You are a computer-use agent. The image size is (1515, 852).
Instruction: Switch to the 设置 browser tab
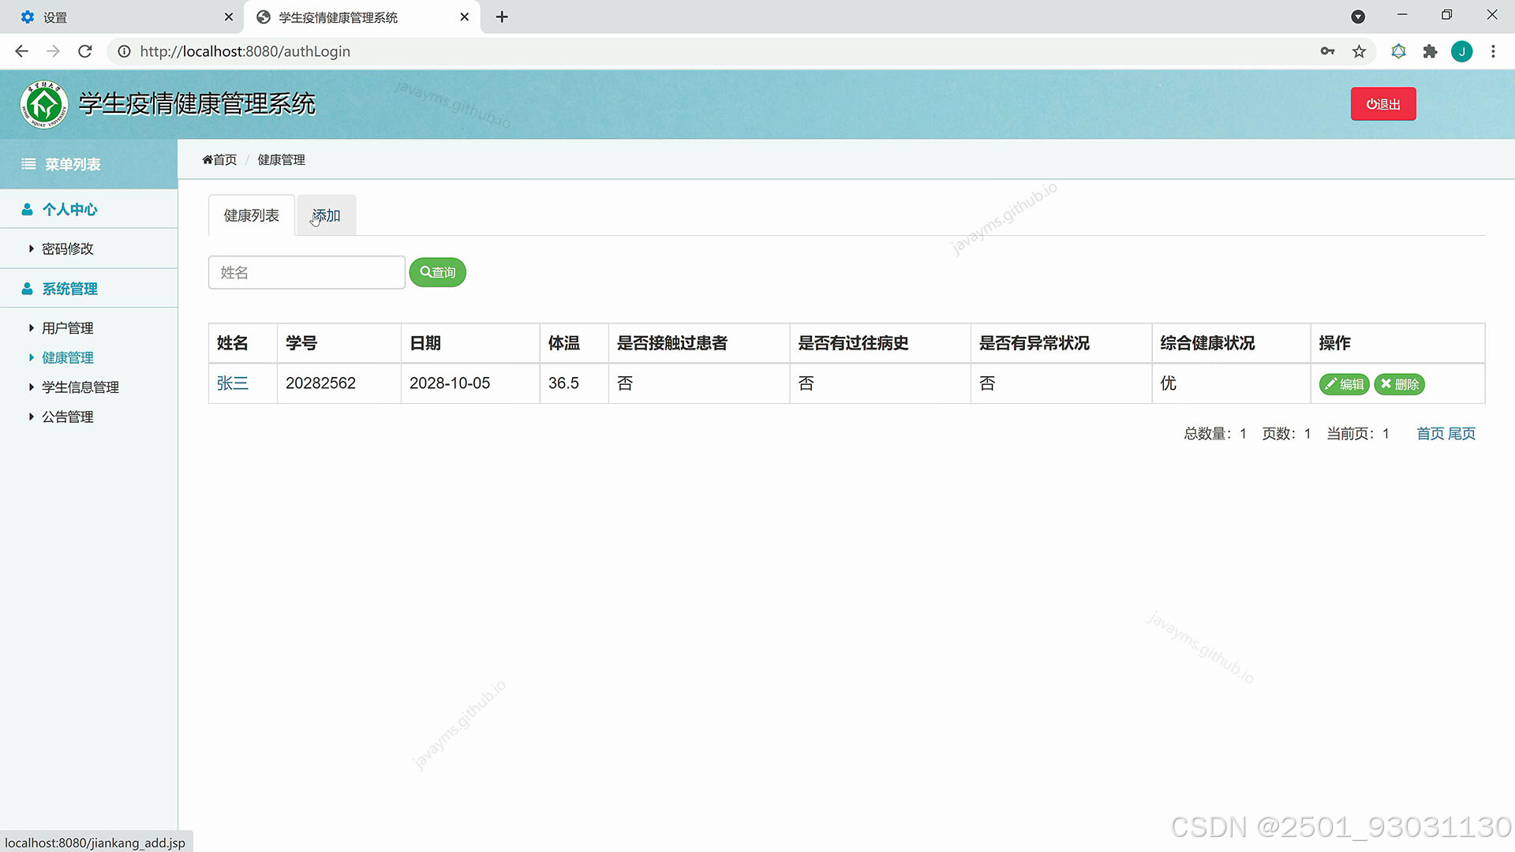click(122, 17)
